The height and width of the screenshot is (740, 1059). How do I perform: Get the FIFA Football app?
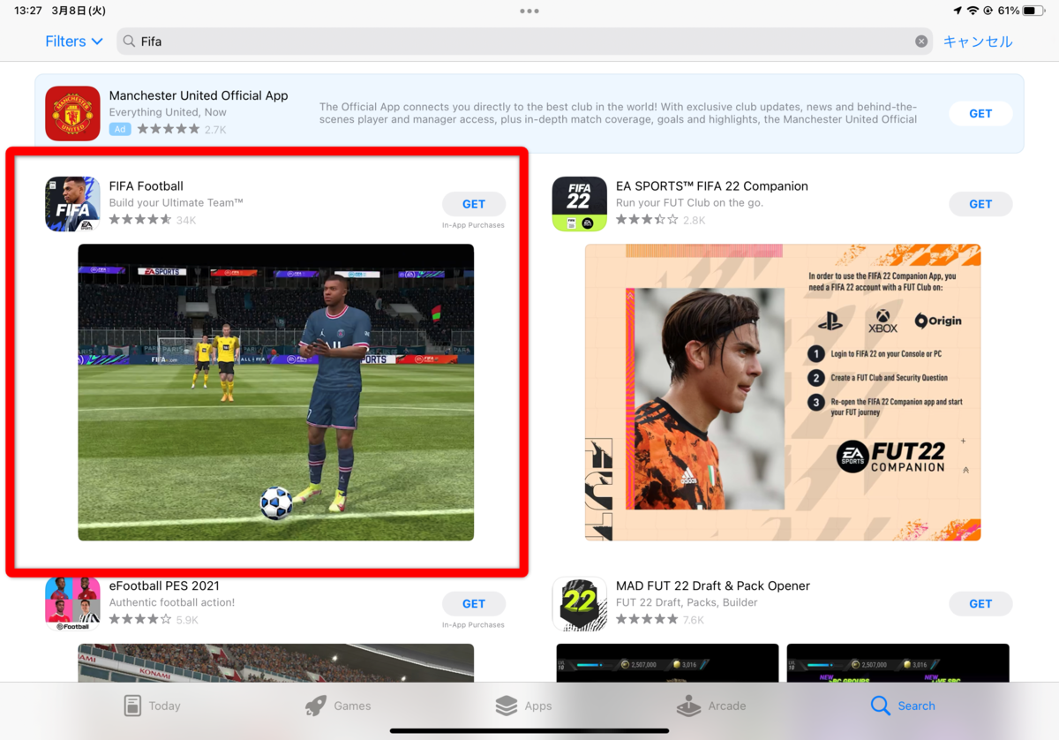point(474,204)
